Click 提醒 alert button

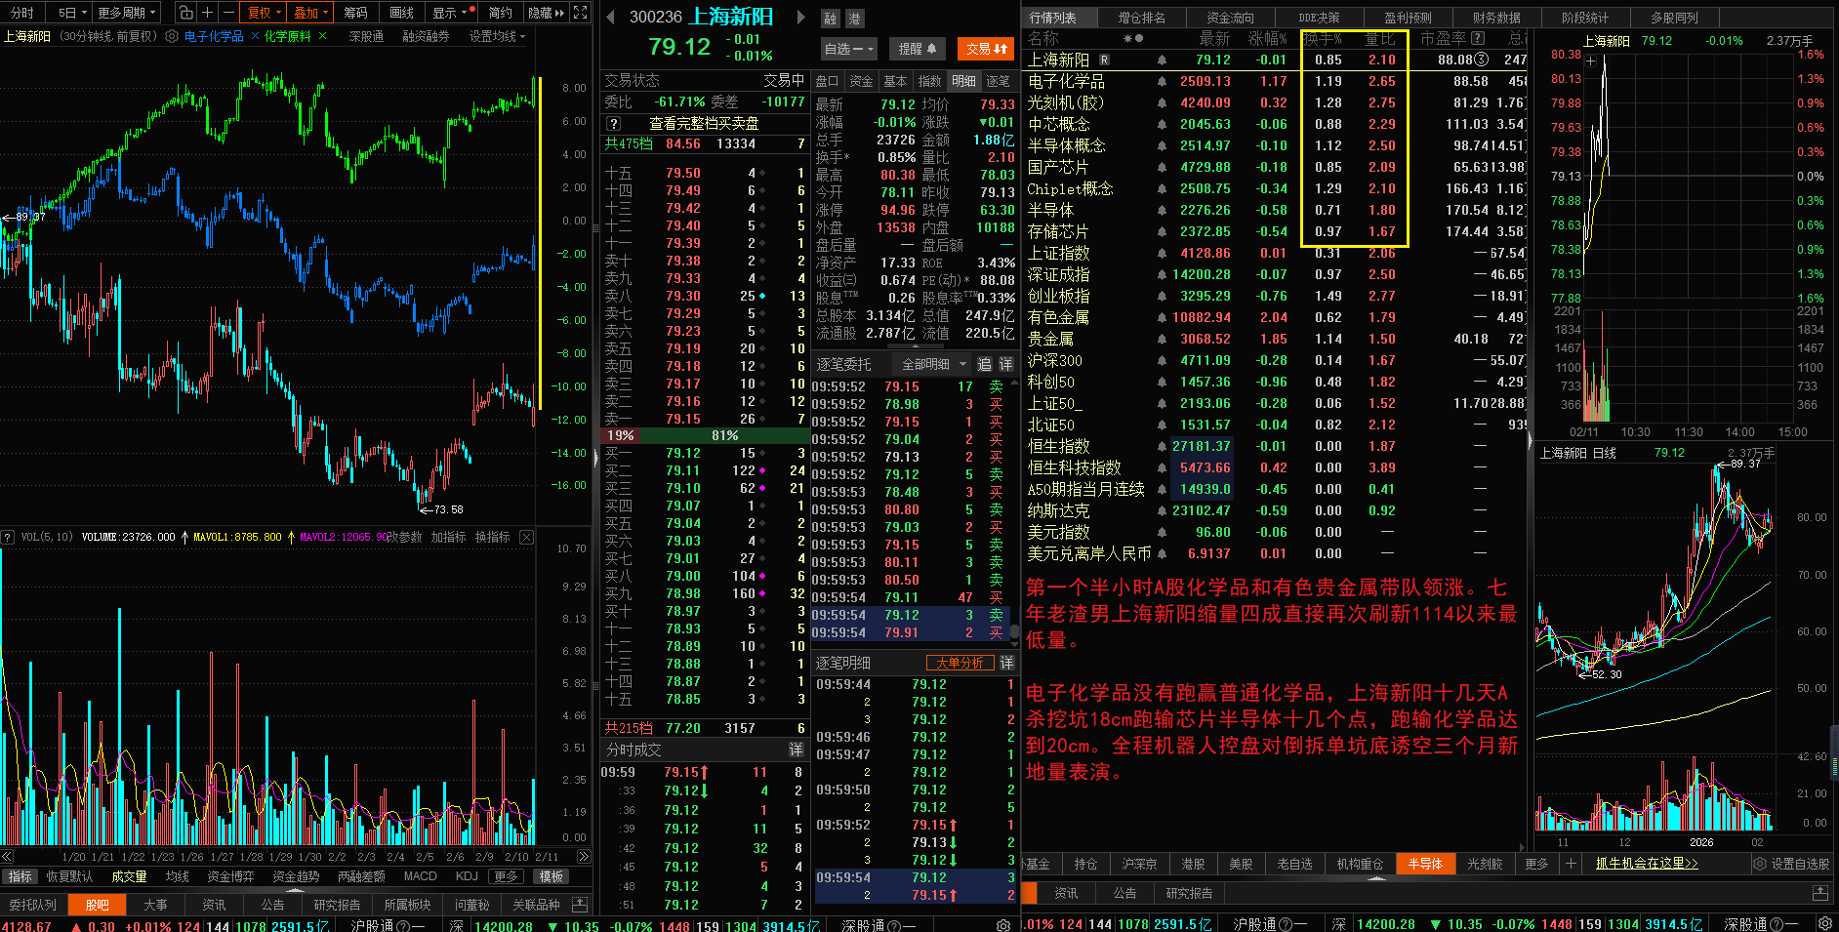tap(917, 49)
